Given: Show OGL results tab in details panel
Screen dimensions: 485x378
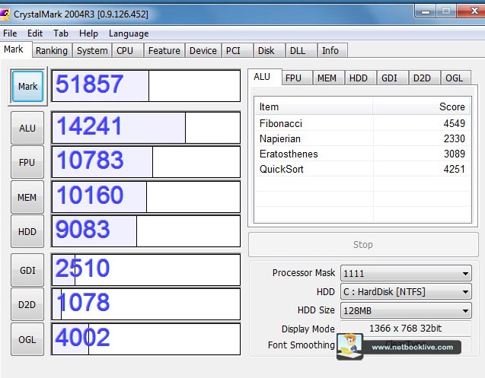Looking at the screenshot, I should (x=456, y=78).
